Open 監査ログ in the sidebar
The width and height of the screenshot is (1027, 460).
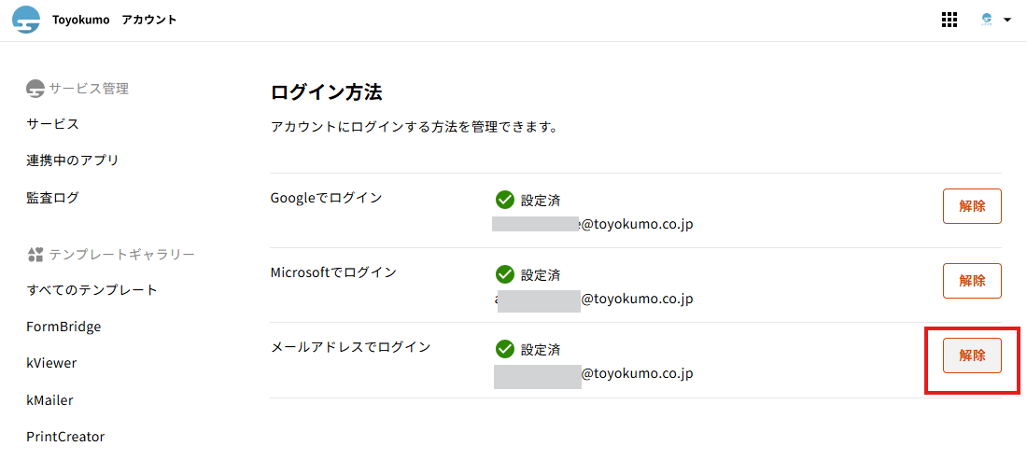[52, 198]
